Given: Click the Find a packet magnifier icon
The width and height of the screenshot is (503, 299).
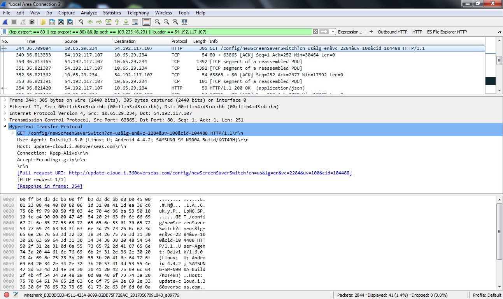Looking at the screenshot, I should 81,22.
